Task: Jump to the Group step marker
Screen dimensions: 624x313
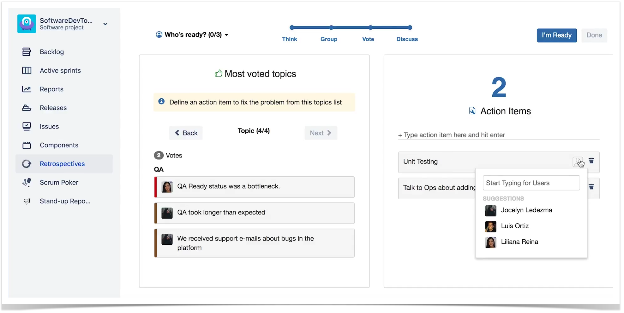Action: click(331, 28)
